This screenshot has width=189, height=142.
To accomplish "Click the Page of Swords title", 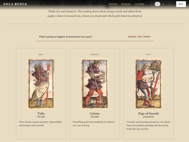I will (x=148, y=114).
